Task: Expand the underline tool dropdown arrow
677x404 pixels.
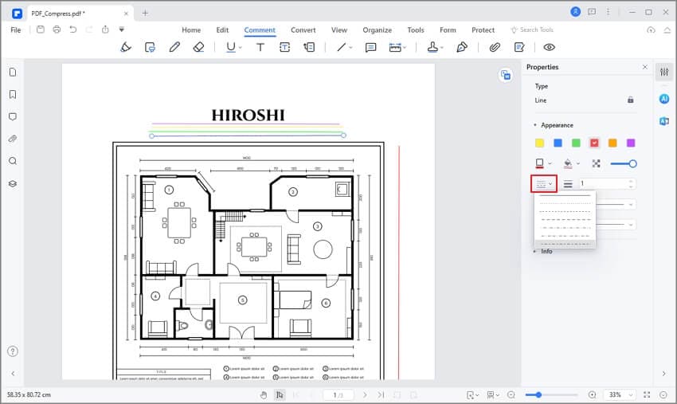Action: coord(241,48)
